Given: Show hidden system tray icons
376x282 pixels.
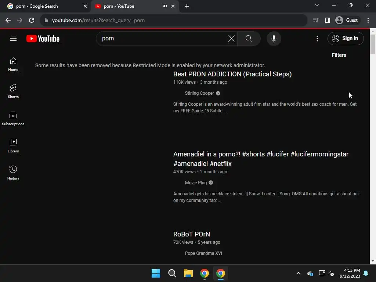Looking at the screenshot, I should coord(299,273).
